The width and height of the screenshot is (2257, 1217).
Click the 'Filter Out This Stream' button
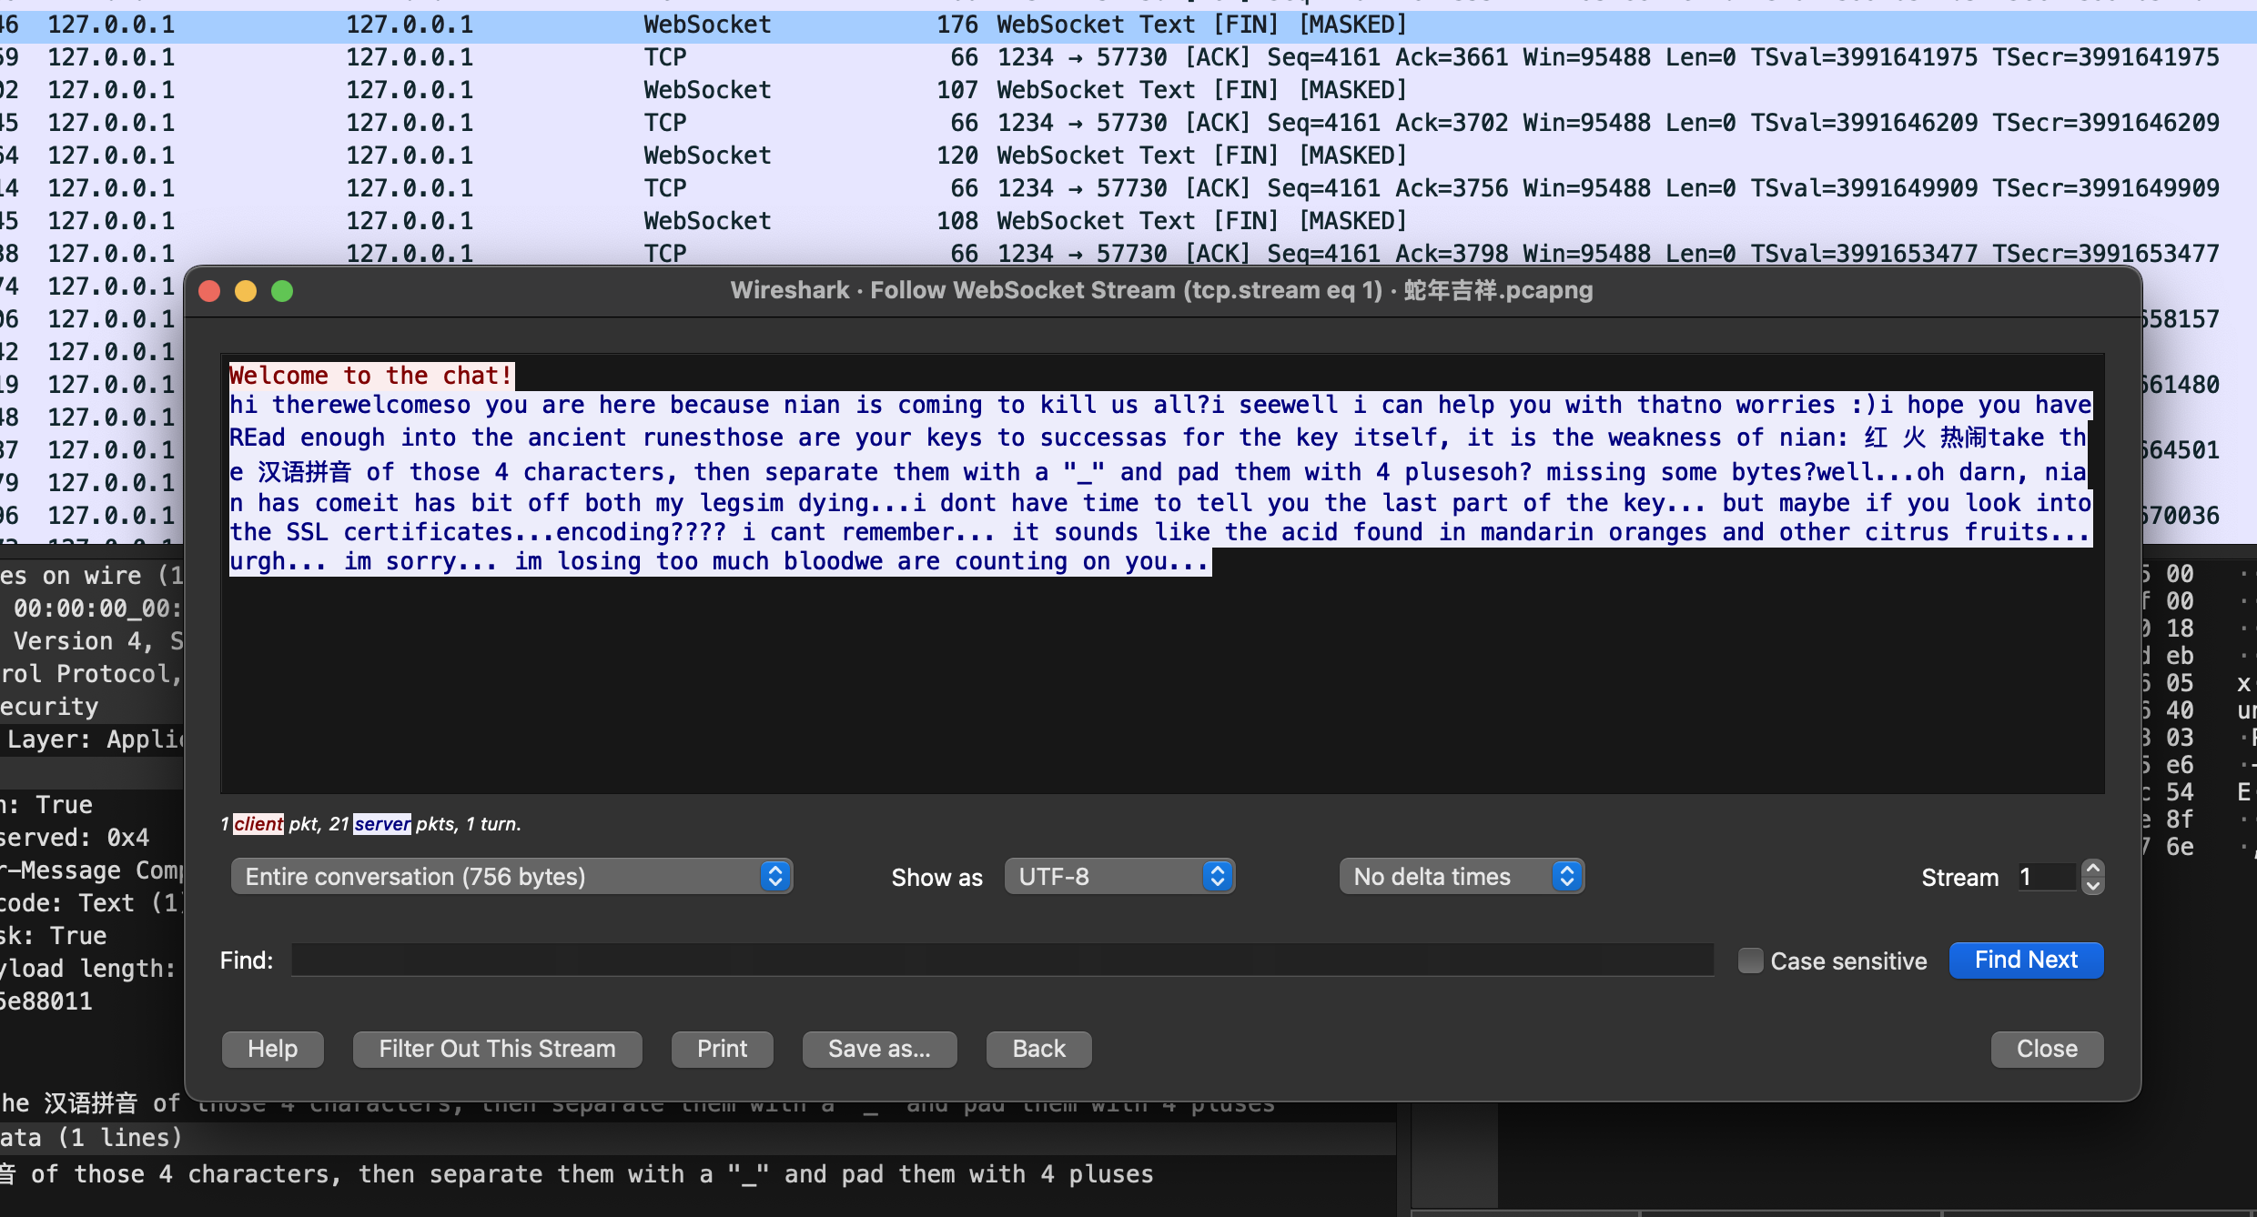click(495, 1048)
